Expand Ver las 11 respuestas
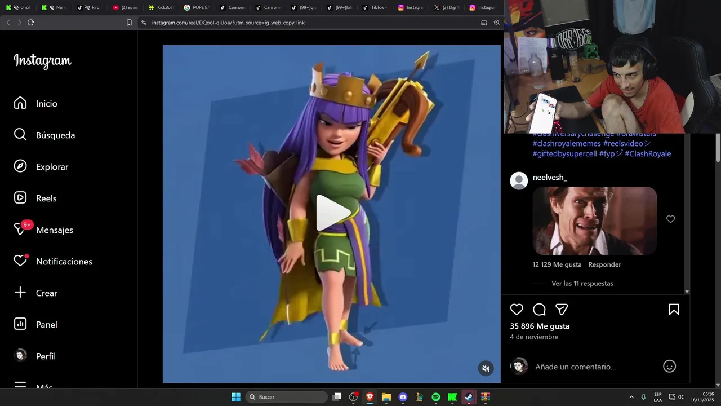721x406 pixels. pyautogui.click(x=582, y=284)
